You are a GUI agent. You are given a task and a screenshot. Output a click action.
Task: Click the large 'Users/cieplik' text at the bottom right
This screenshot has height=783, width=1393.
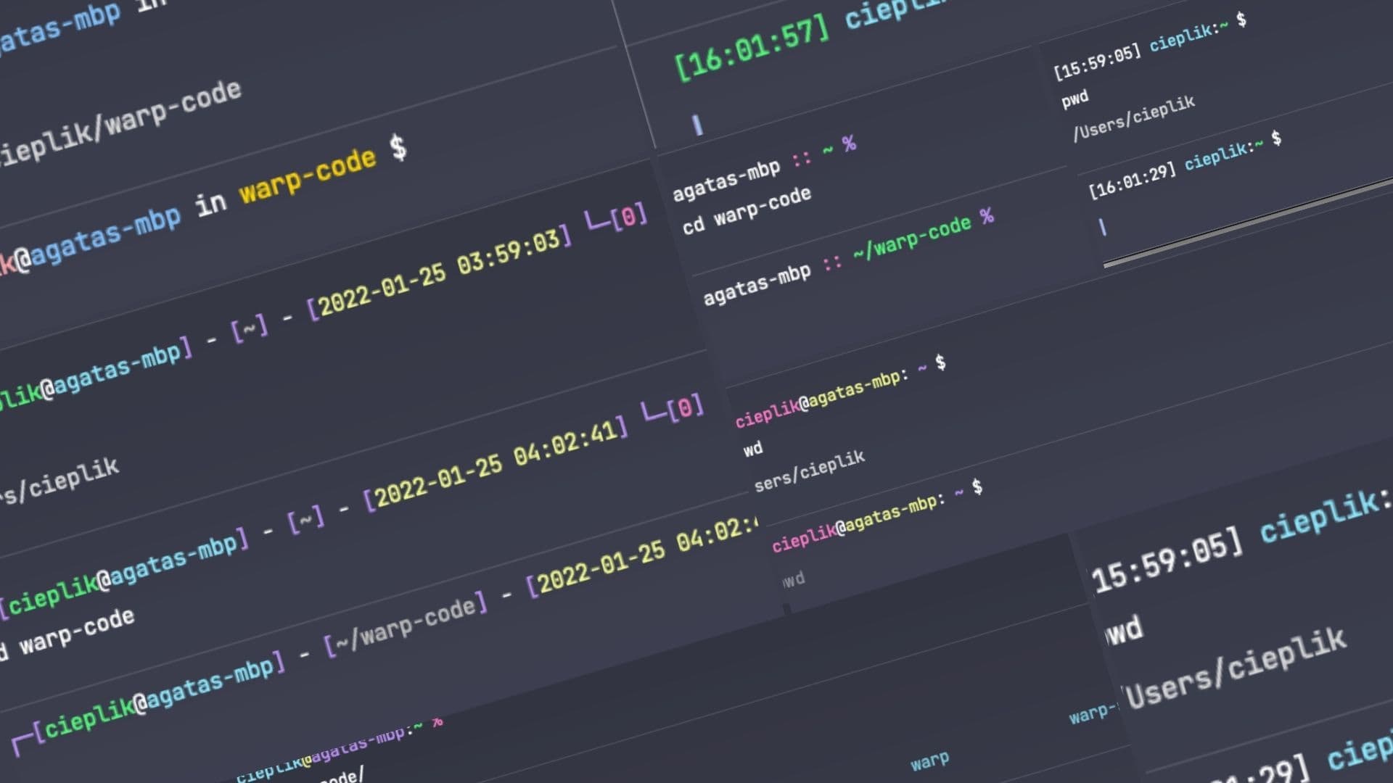pyautogui.click(x=1236, y=668)
